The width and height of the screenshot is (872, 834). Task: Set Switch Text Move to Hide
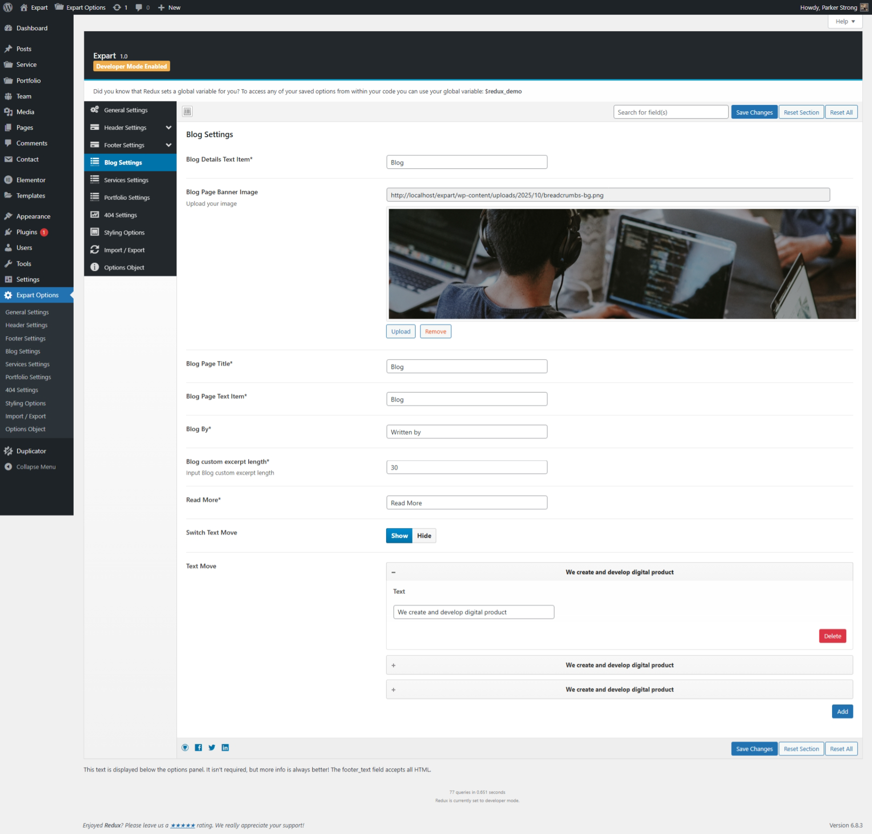[x=424, y=535]
